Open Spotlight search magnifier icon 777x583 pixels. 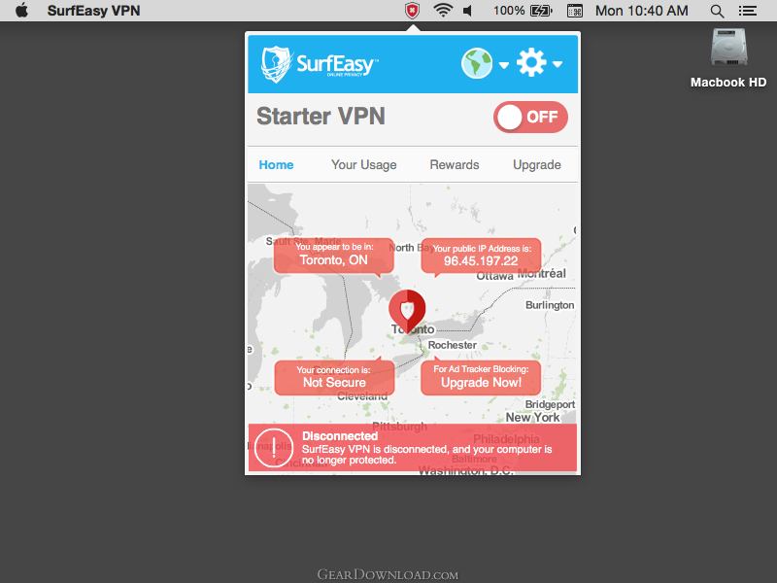click(717, 11)
